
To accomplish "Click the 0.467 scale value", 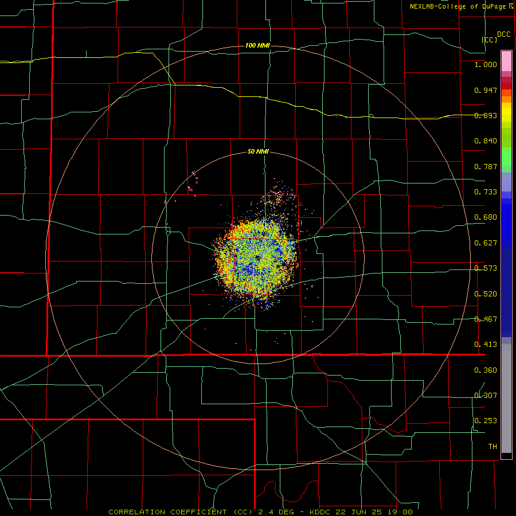I will 486,319.
